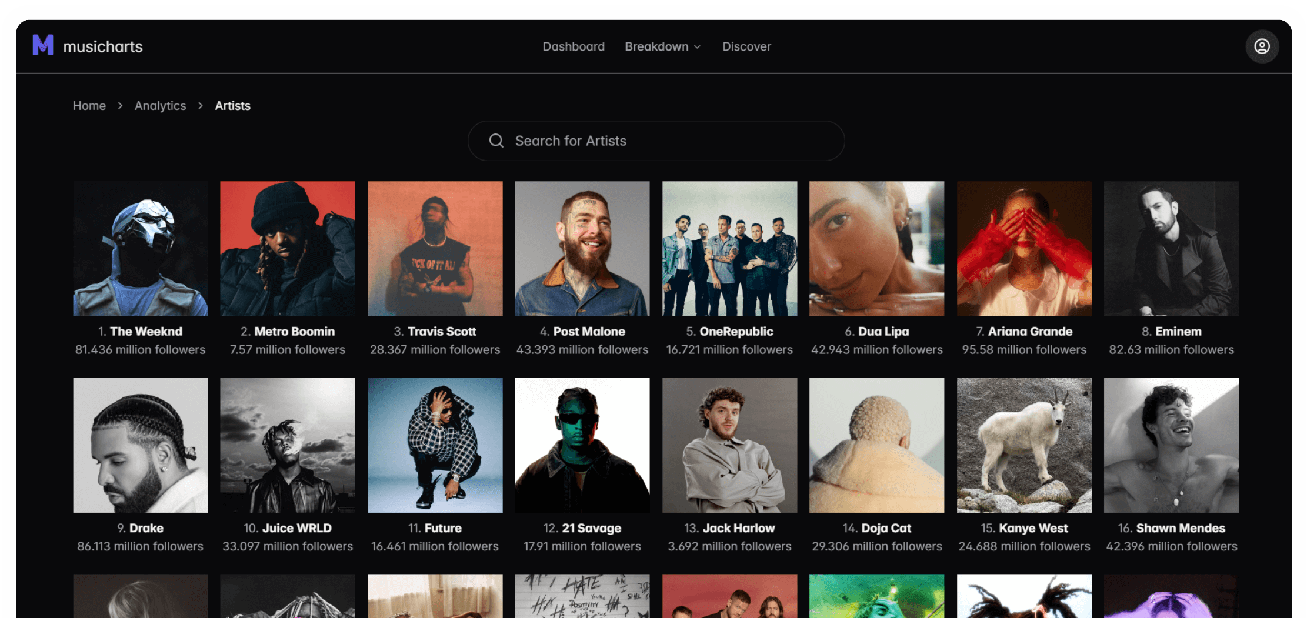Click "12. 21 Savage" name label

pos(582,528)
